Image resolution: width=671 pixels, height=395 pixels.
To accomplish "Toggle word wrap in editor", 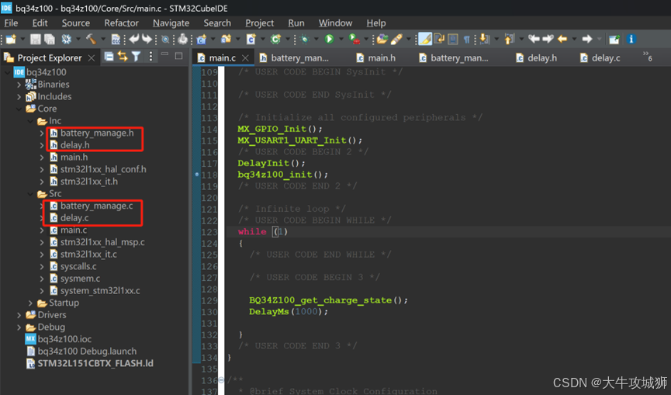I will click(x=439, y=40).
